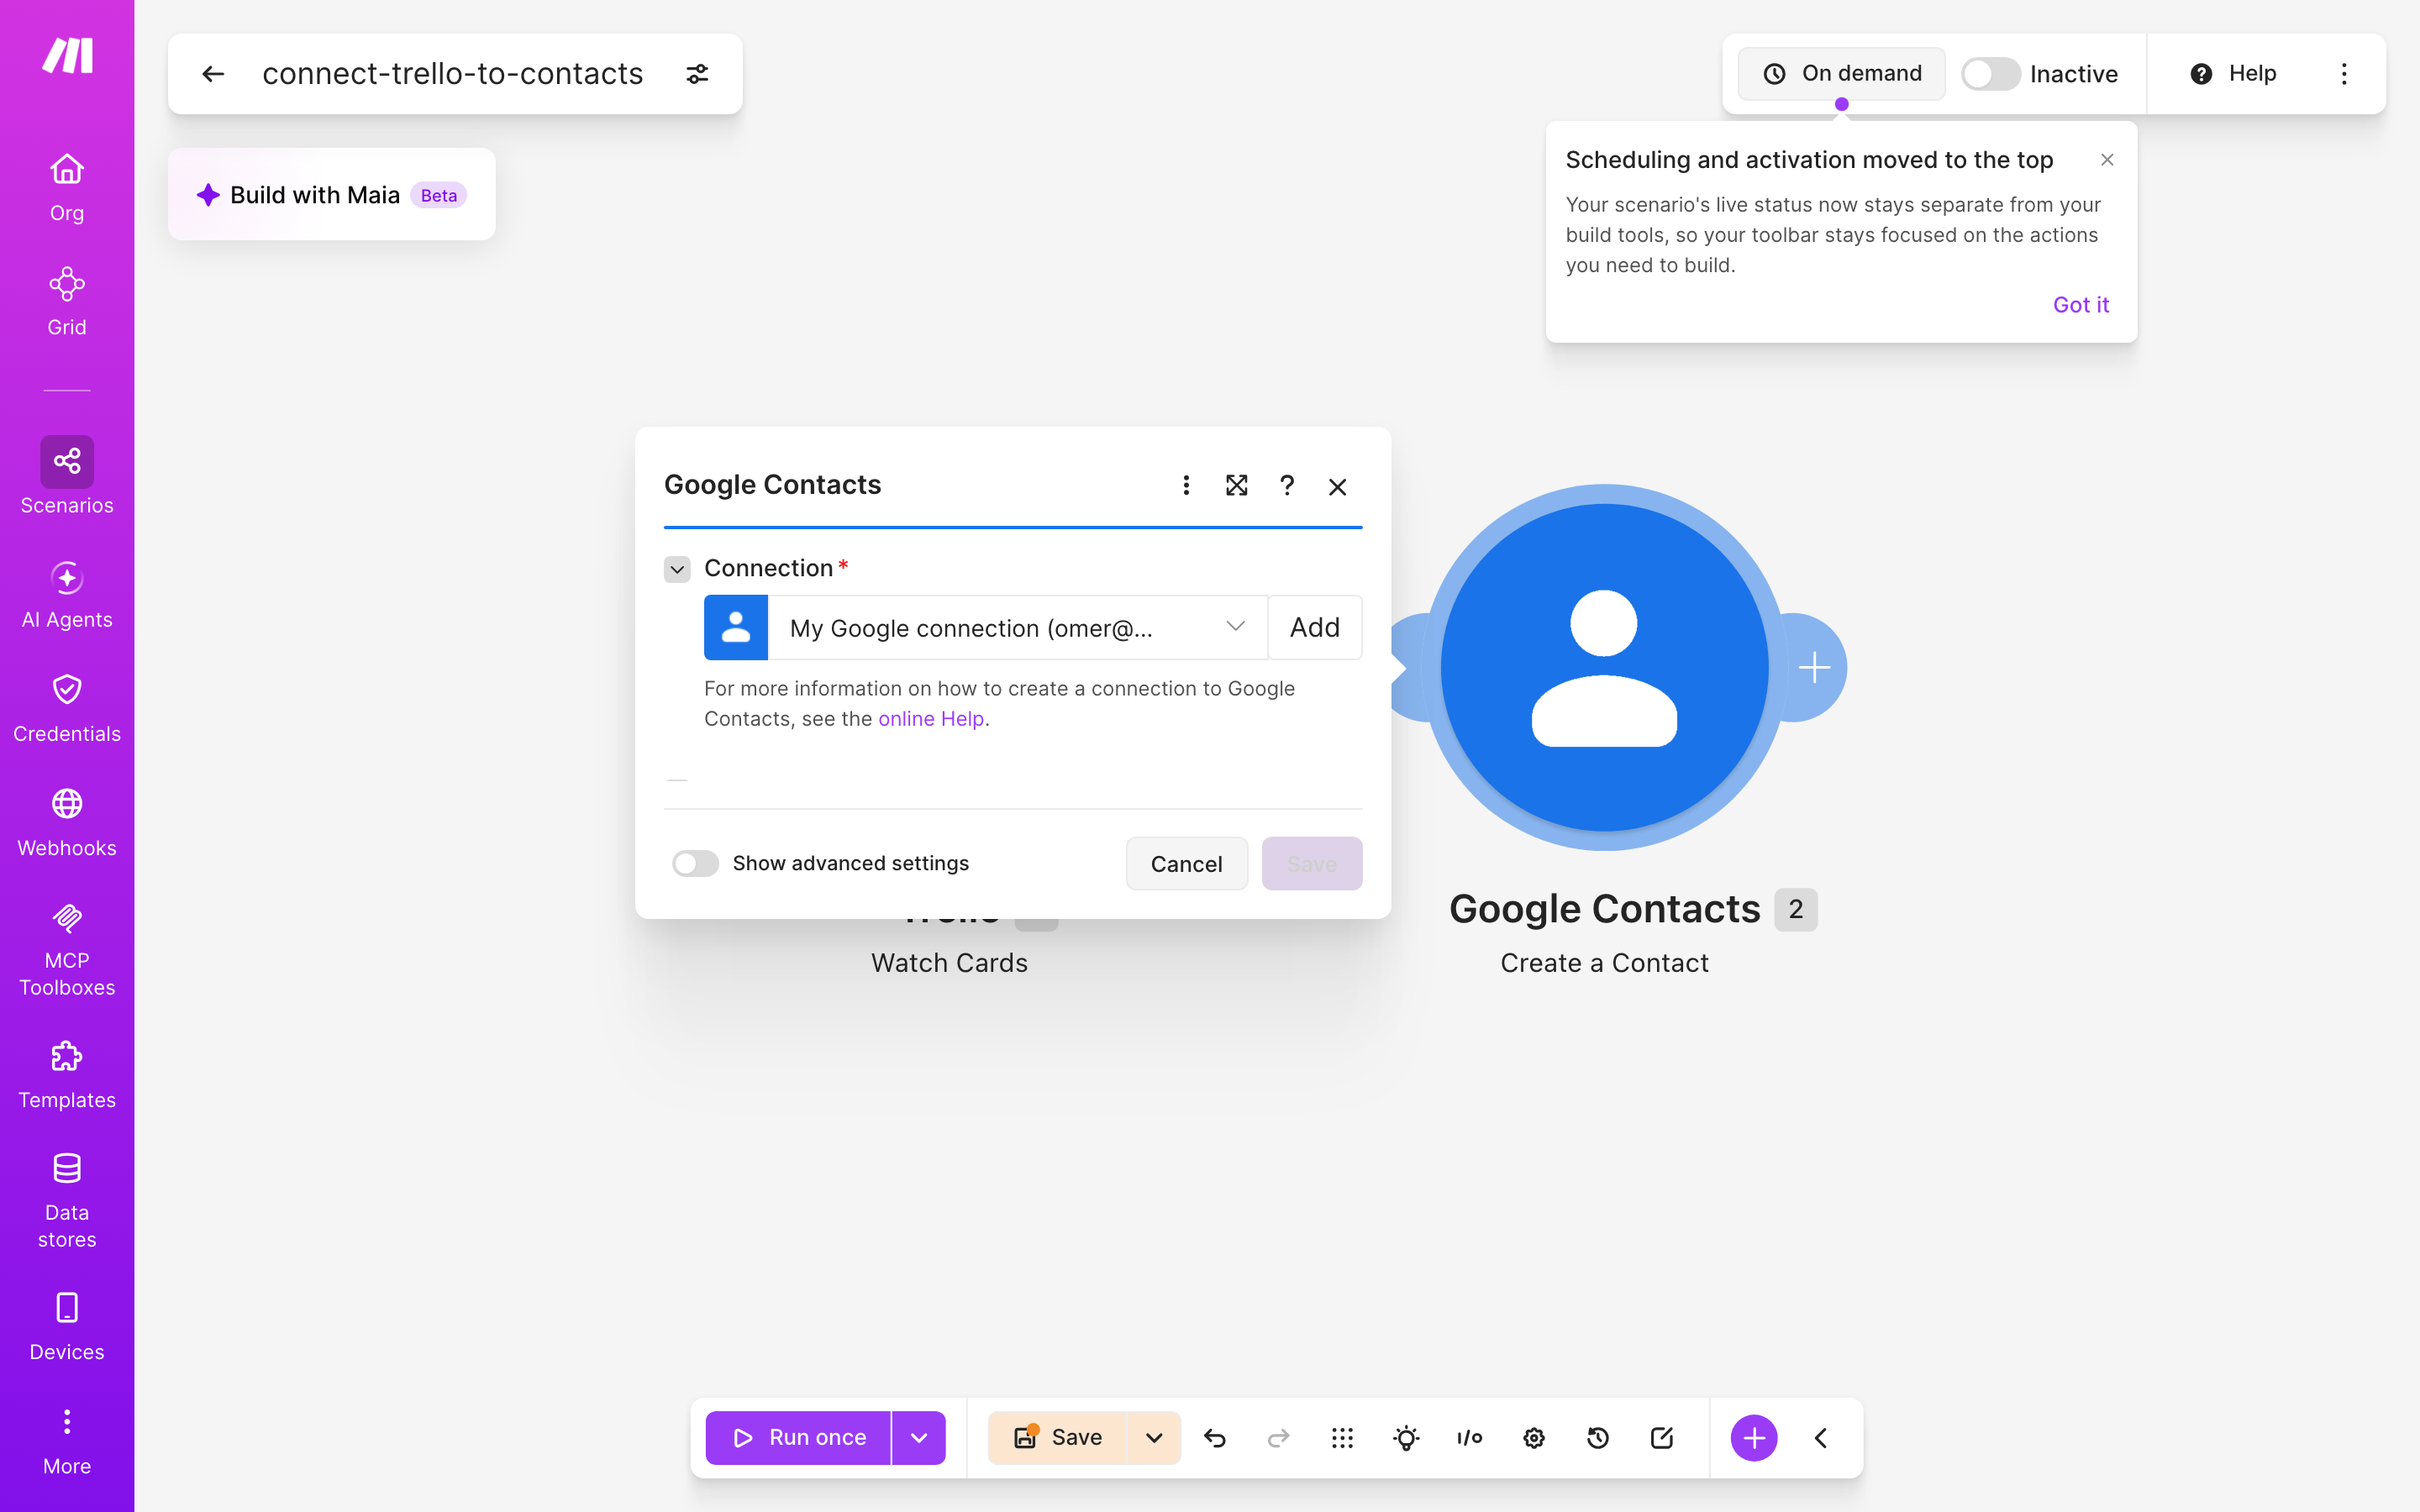Viewport: 2420px width, 1512px height.
Task: Open Credentials in the sidebar
Action: (x=67, y=708)
